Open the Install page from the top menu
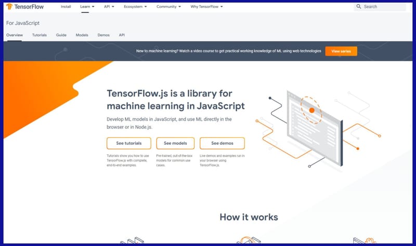This screenshot has height=246, width=416. [x=66, y=7]
